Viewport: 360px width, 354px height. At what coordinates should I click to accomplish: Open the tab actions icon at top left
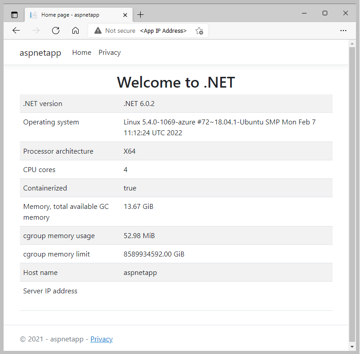pos(14,14)
